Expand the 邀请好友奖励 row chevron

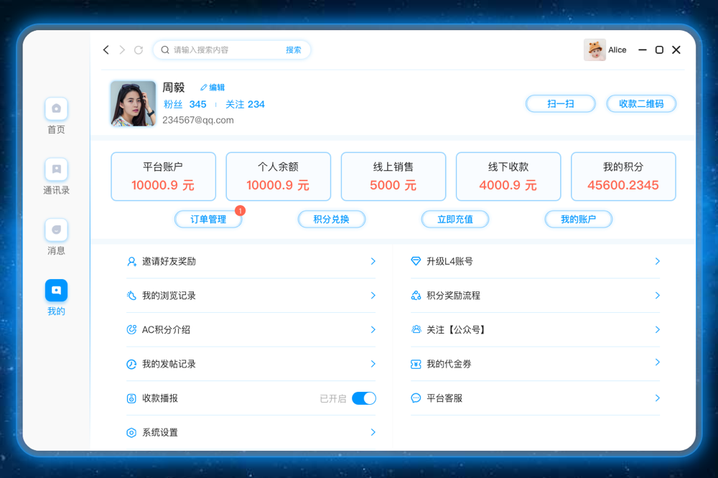pyautogui.click(x=373, y=261)
